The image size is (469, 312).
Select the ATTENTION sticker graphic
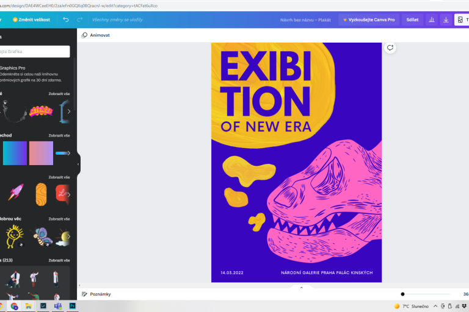[x=41, y=112]
